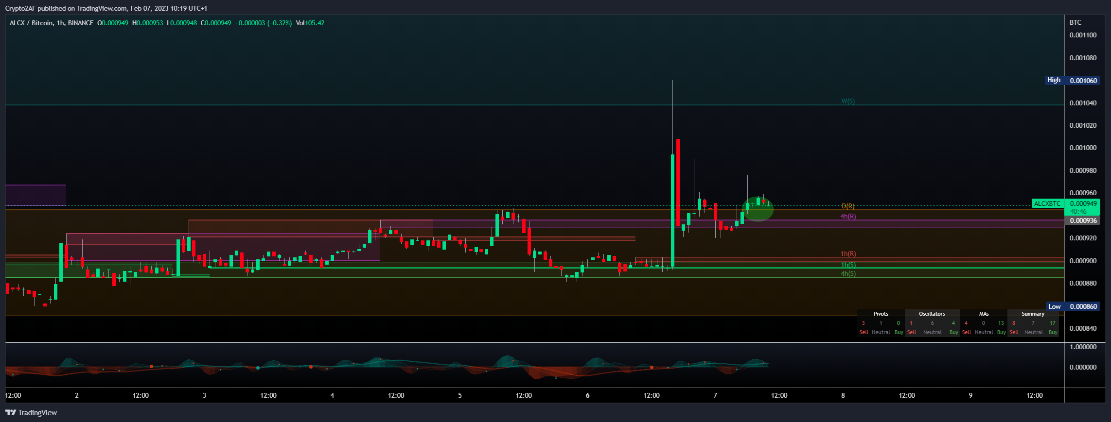Click the Summary Buy count 17
This screenshot has width=1111, height=422.
(x=1052, y=323)
